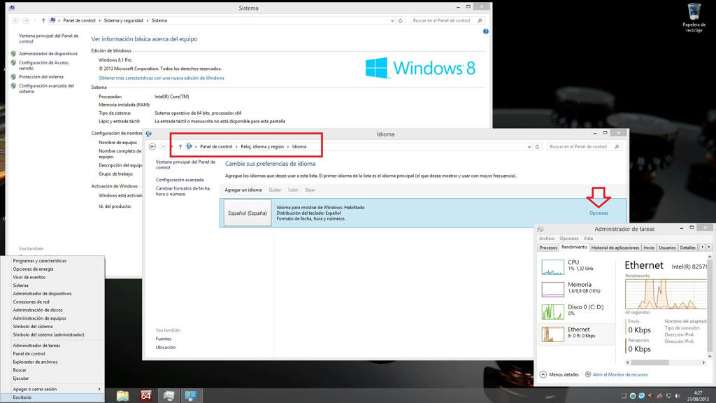Open Vista menu in Task Manager

[x=588, y=239]
